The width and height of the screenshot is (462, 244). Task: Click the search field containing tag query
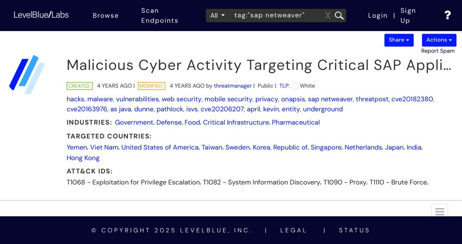pos(275,15)
